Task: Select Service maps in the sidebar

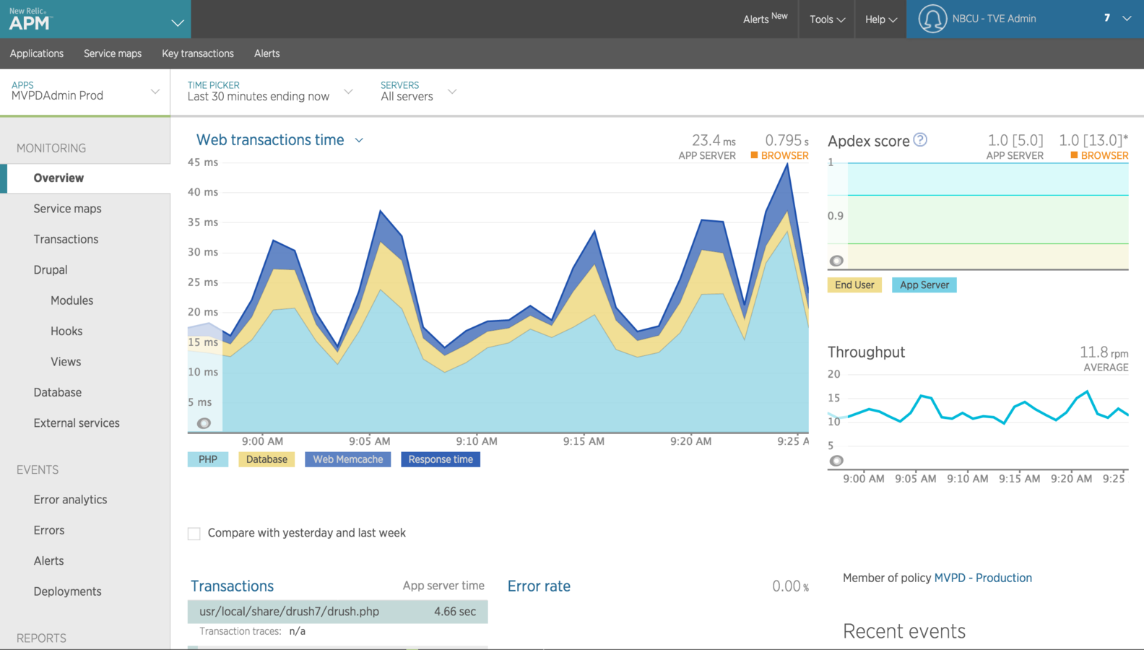Action: point(67,209)
